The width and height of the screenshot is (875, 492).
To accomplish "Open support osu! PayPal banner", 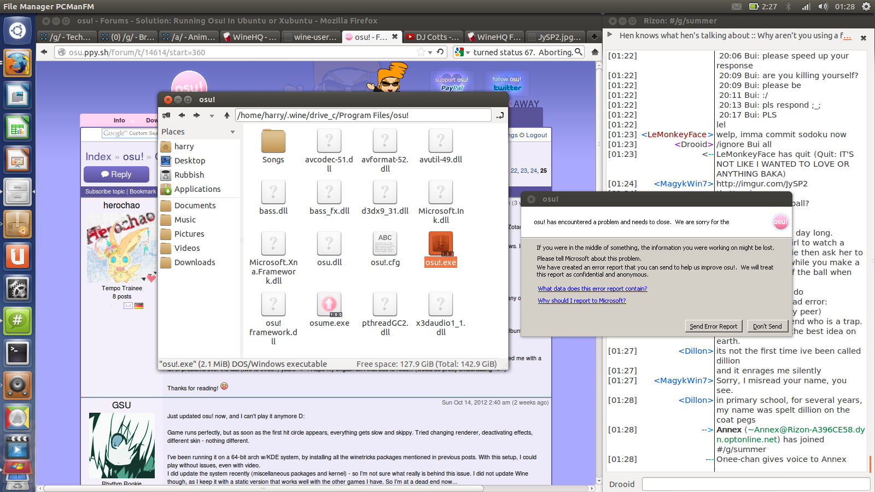I will 452,83.
